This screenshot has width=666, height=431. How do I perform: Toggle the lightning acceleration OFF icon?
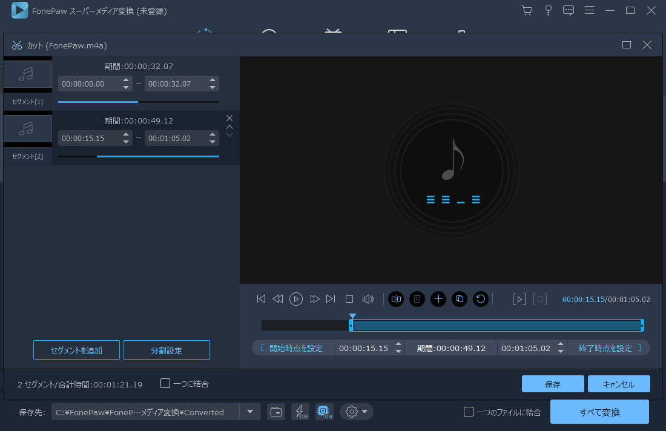[x=300, y=412]
